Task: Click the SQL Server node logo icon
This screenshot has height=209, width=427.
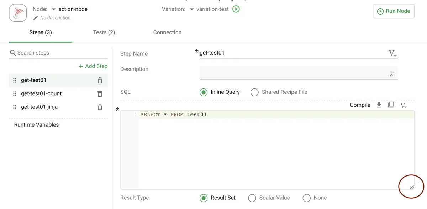Action: pyautogui.click(x=18, y=13)
